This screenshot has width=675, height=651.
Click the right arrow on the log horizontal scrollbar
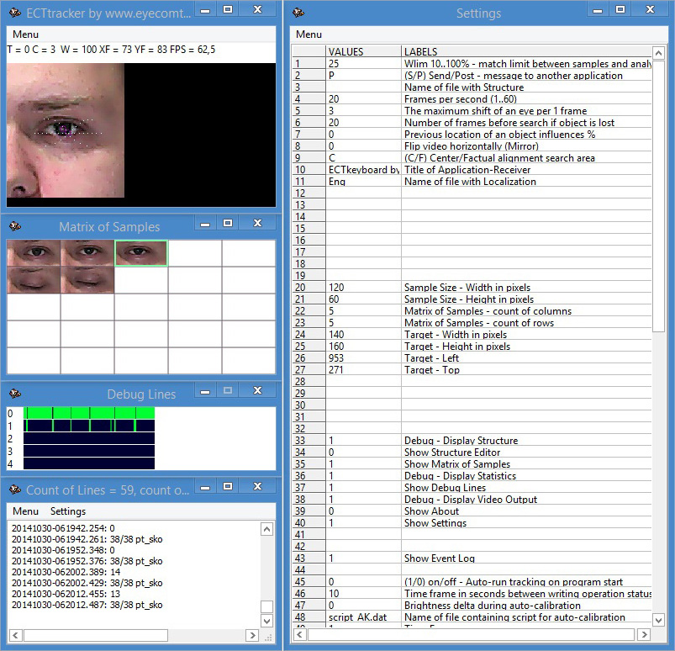point(251,635)
